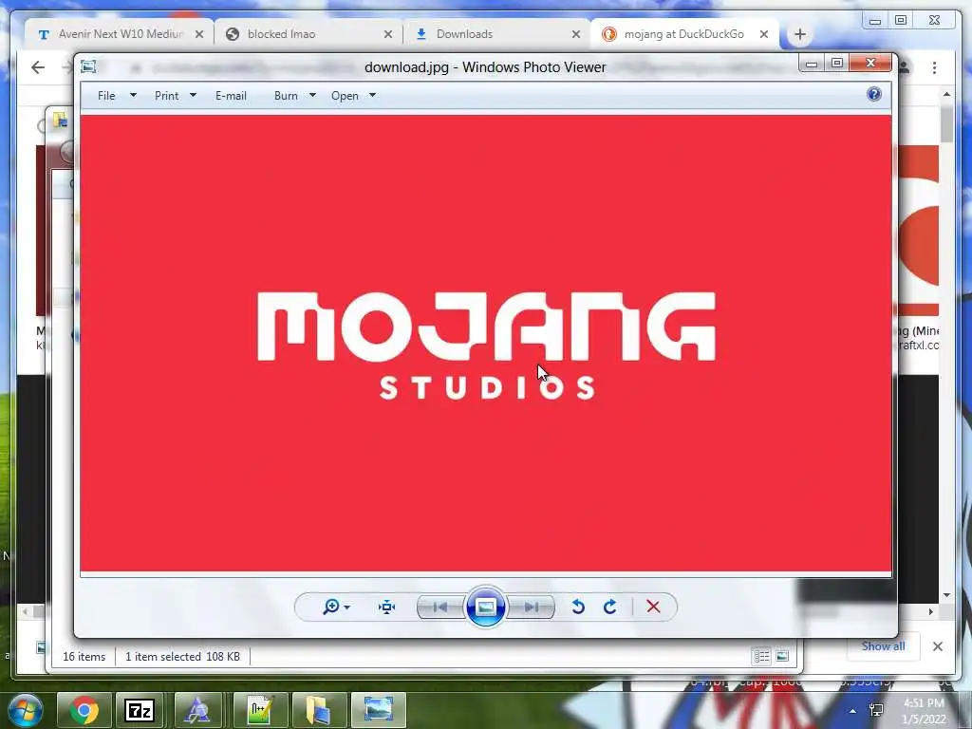Open a new Chrome tab with plus button
Viewport: 972px width, 729px height.
[x=799, y=35]
